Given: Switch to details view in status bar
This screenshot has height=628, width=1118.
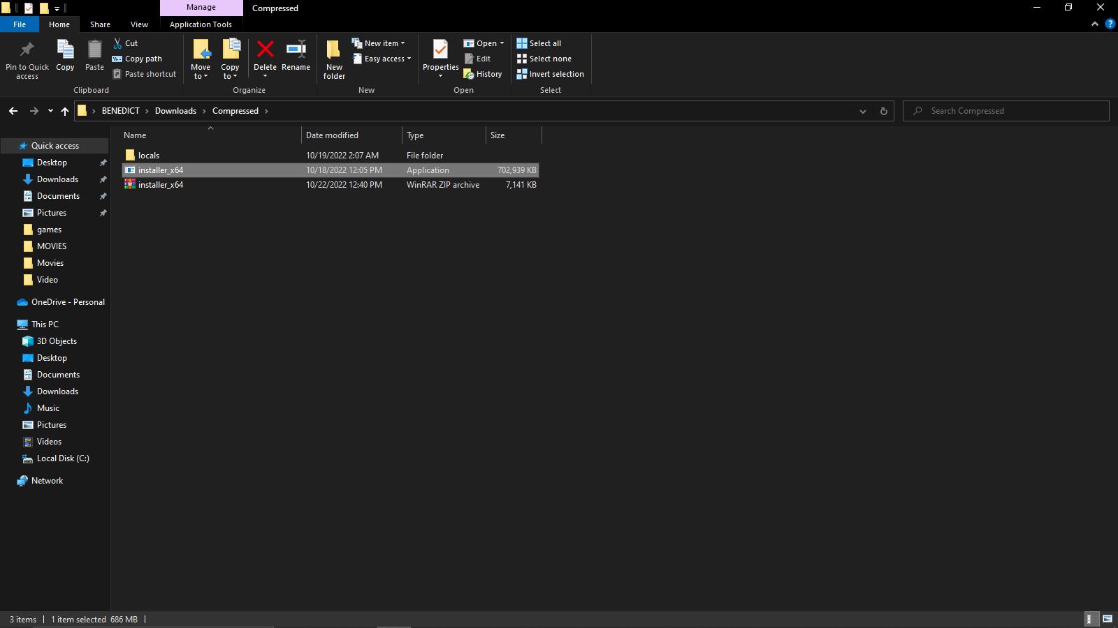Looking at the screenshot, I should click(x=1090, y=619).
